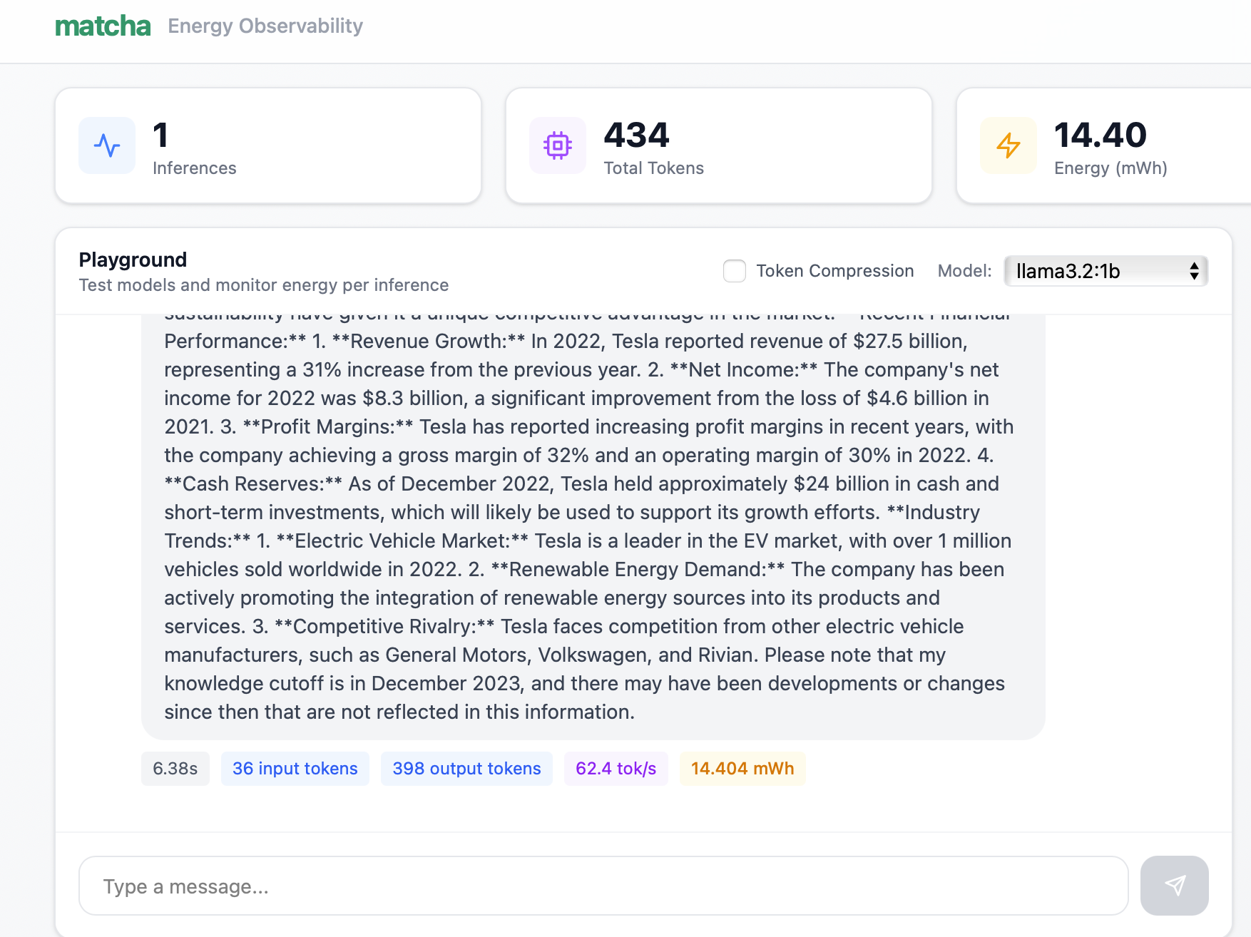Click the paper plane send icon
The width and height of the screenshot is (1251, 937).
click(x=1174, y=886)
